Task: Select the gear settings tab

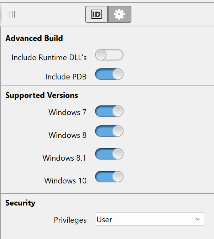Action: [119, 14]
